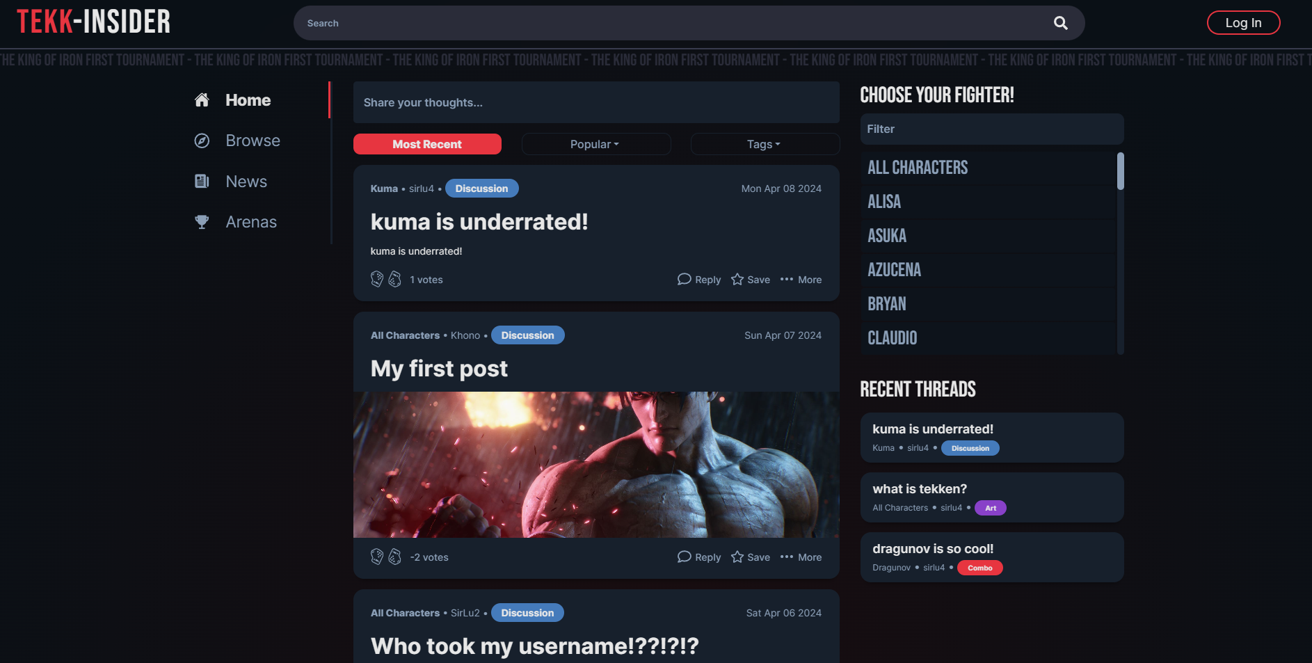This screenshot has width=1312, height=663.
Task: Select BRYAN in fighter list
Action: (987, 304)
